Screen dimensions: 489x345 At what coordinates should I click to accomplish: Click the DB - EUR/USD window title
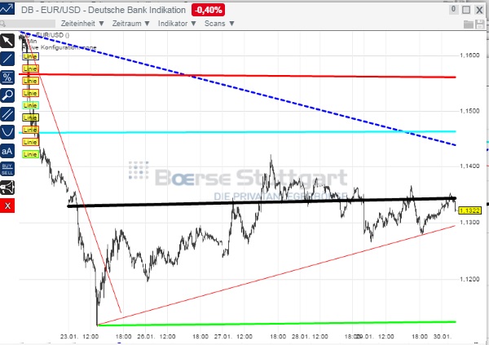(x=104, y=10)
